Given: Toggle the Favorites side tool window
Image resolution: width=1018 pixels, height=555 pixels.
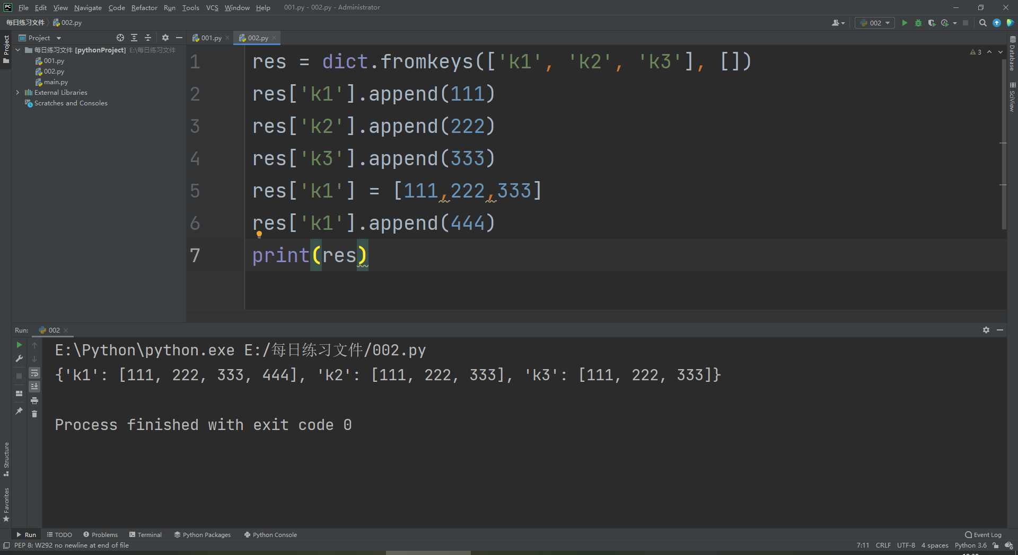Looking at the screenshot, I should pyautogui.click(x=6, y=505).
